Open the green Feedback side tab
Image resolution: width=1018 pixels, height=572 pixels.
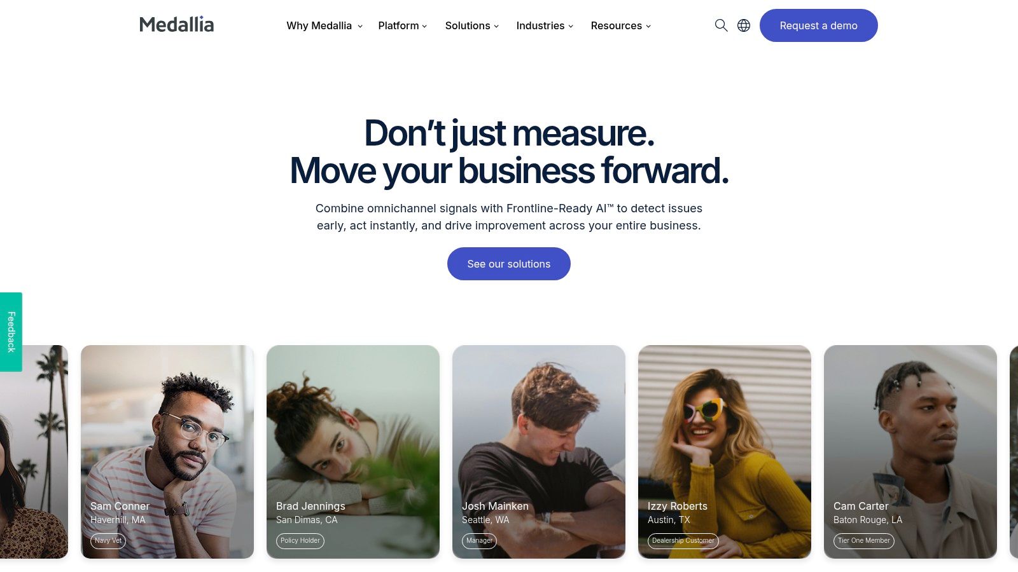(11, 332)
